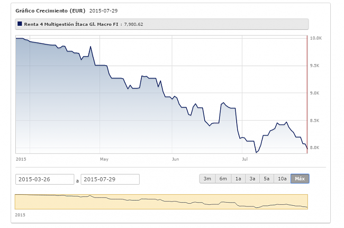Image resolution: width=344 pixels, height=228 pixels.
Task: Select the 3m time range
Action: click(207, 179)
